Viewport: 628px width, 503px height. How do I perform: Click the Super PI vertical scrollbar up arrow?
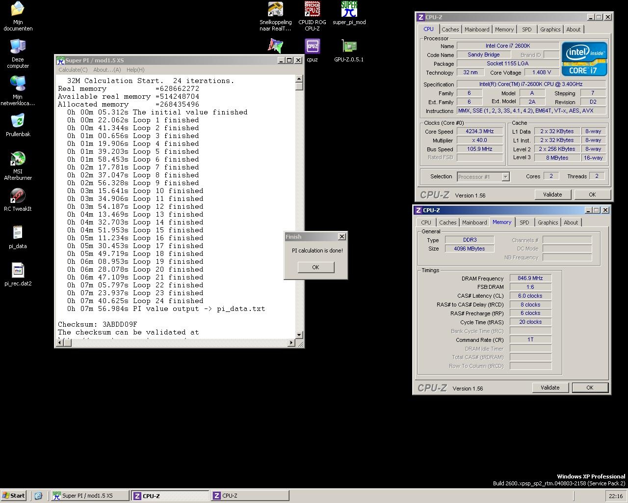coord(299,79)
